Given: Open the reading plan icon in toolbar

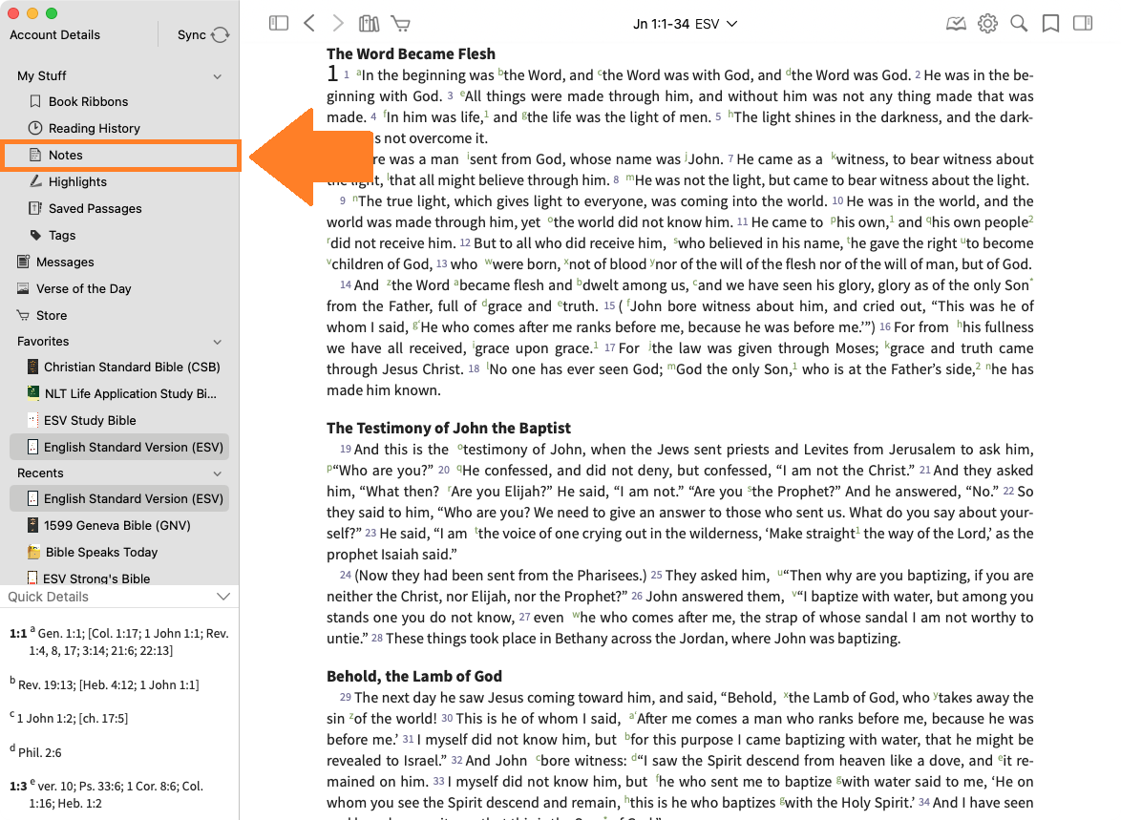Looking at the screenshot, I should (956, 24).
